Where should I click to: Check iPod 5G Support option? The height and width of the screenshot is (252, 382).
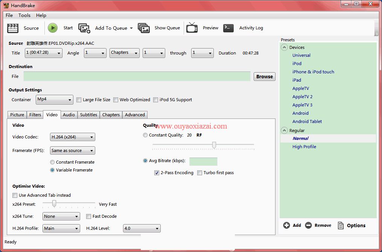[155, 100]
